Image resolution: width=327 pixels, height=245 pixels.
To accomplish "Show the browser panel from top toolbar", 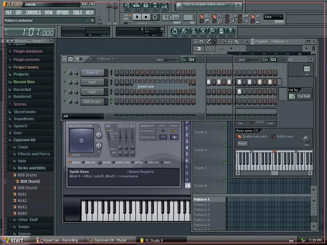I will 155,6.
